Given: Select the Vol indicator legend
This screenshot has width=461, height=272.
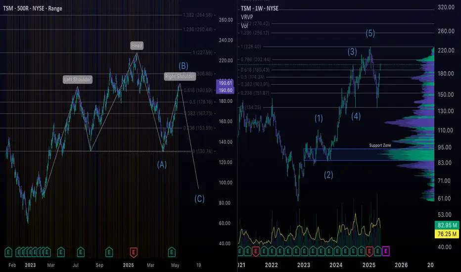Looking at the screenshot, I should pos(244,26).
